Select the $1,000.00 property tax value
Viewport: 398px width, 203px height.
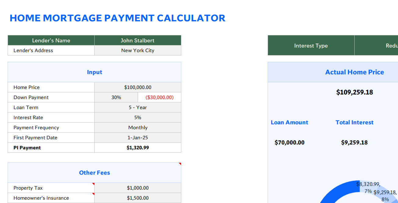[138, 188]
